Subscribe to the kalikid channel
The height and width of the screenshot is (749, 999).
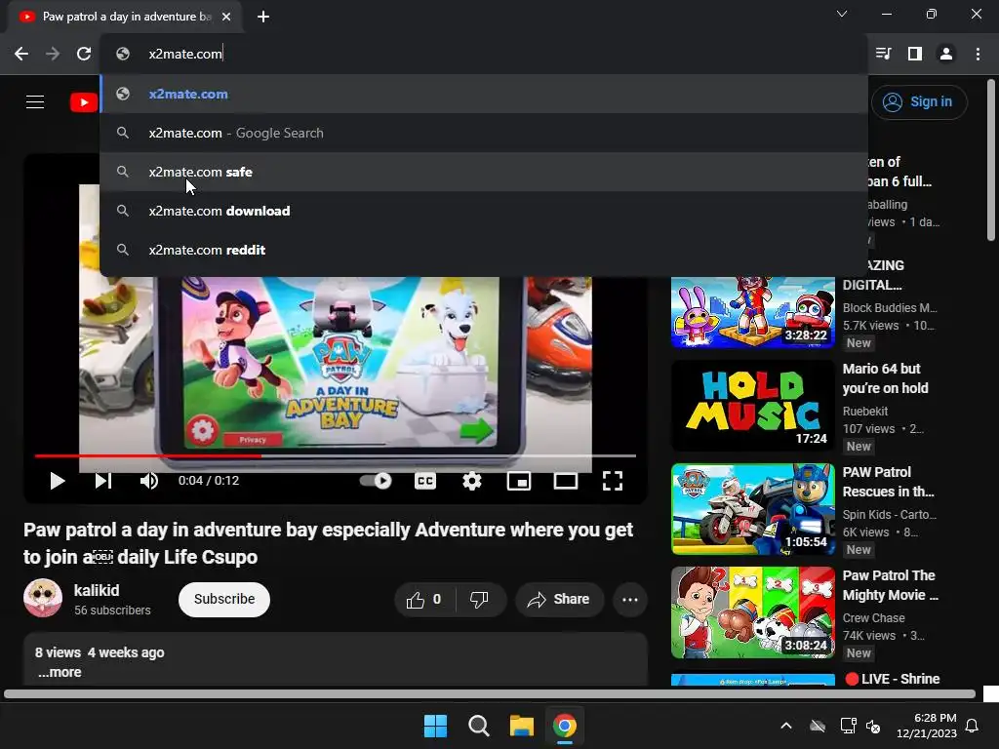pos(224,600)
